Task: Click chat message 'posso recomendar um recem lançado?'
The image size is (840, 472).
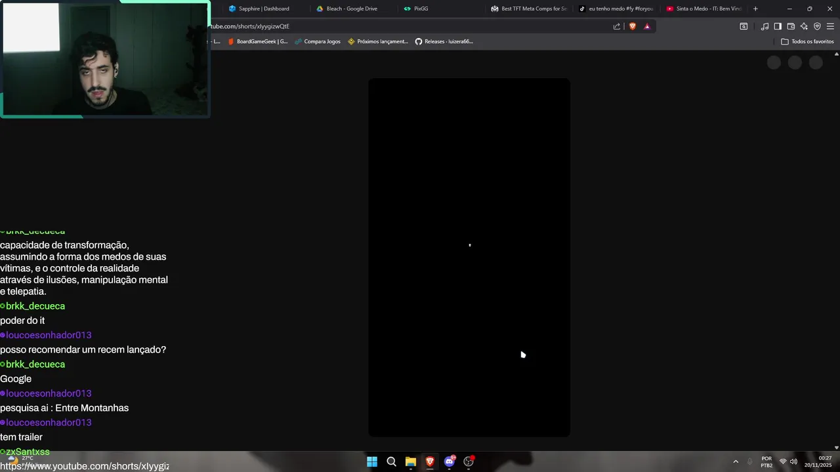Action: pos(83,349)
